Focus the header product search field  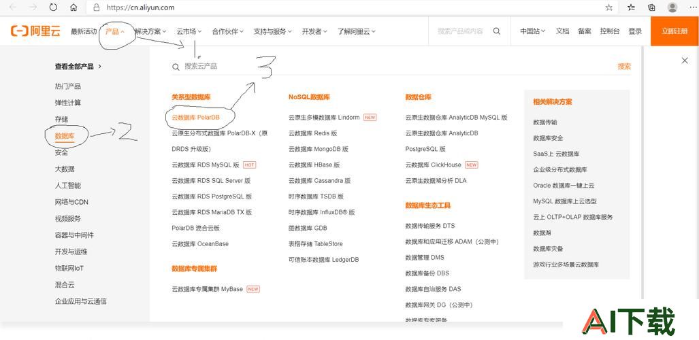(x=460, y=31)
